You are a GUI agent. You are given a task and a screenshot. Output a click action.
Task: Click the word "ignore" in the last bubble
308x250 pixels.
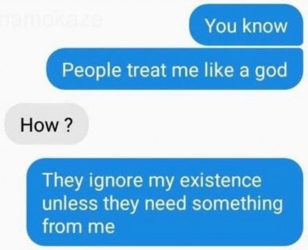(116, 180)
